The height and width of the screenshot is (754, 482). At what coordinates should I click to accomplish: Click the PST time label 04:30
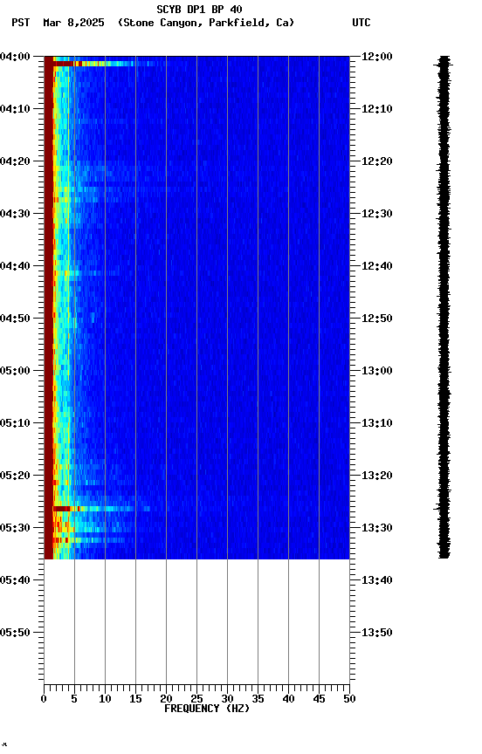coord(15,214)
